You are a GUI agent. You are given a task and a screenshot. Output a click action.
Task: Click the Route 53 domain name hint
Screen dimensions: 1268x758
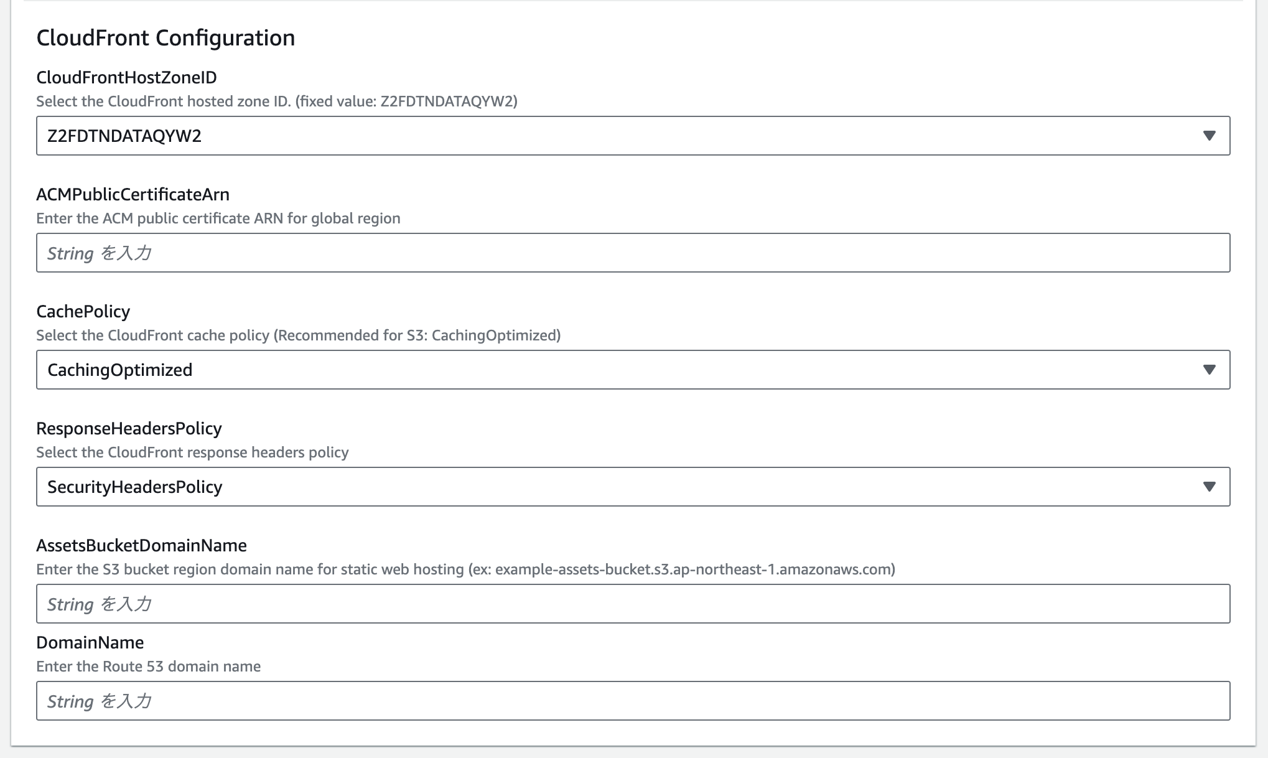(x=148, y=666)
